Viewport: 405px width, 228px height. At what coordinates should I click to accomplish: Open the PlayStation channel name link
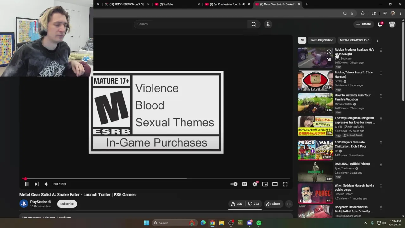coord(39,202)
